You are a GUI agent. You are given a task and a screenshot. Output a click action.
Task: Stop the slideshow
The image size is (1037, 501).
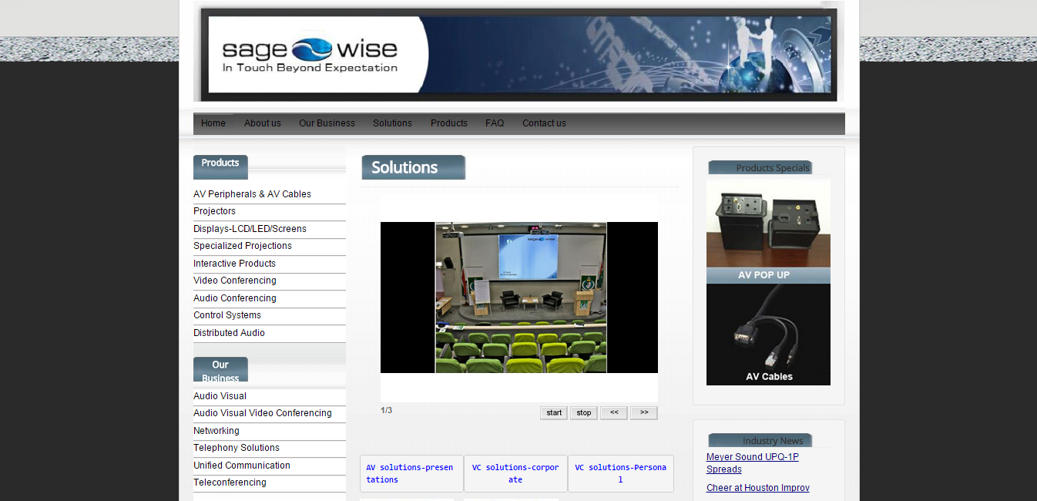[583, 413]
